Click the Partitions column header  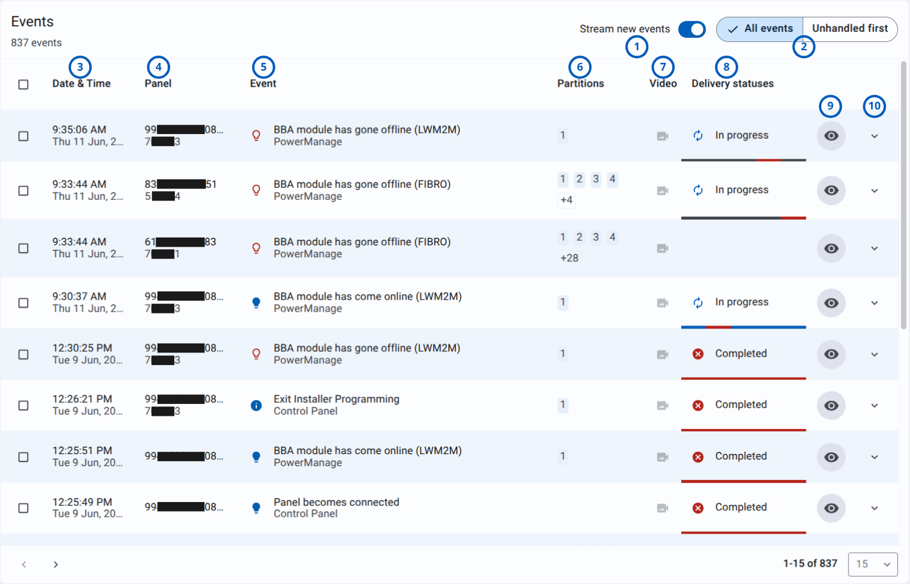point(581,84)
